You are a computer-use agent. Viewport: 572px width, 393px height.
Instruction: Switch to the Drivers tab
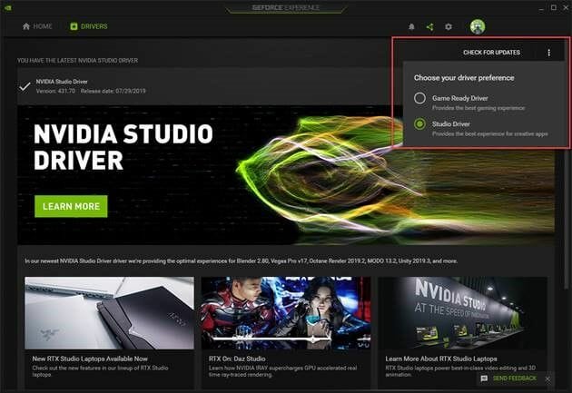89,26
